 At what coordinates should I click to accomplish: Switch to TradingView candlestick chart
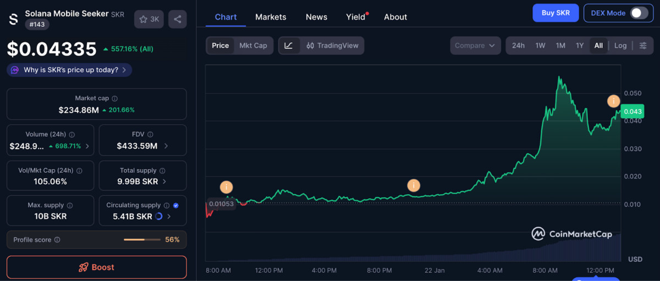[332, 46]
